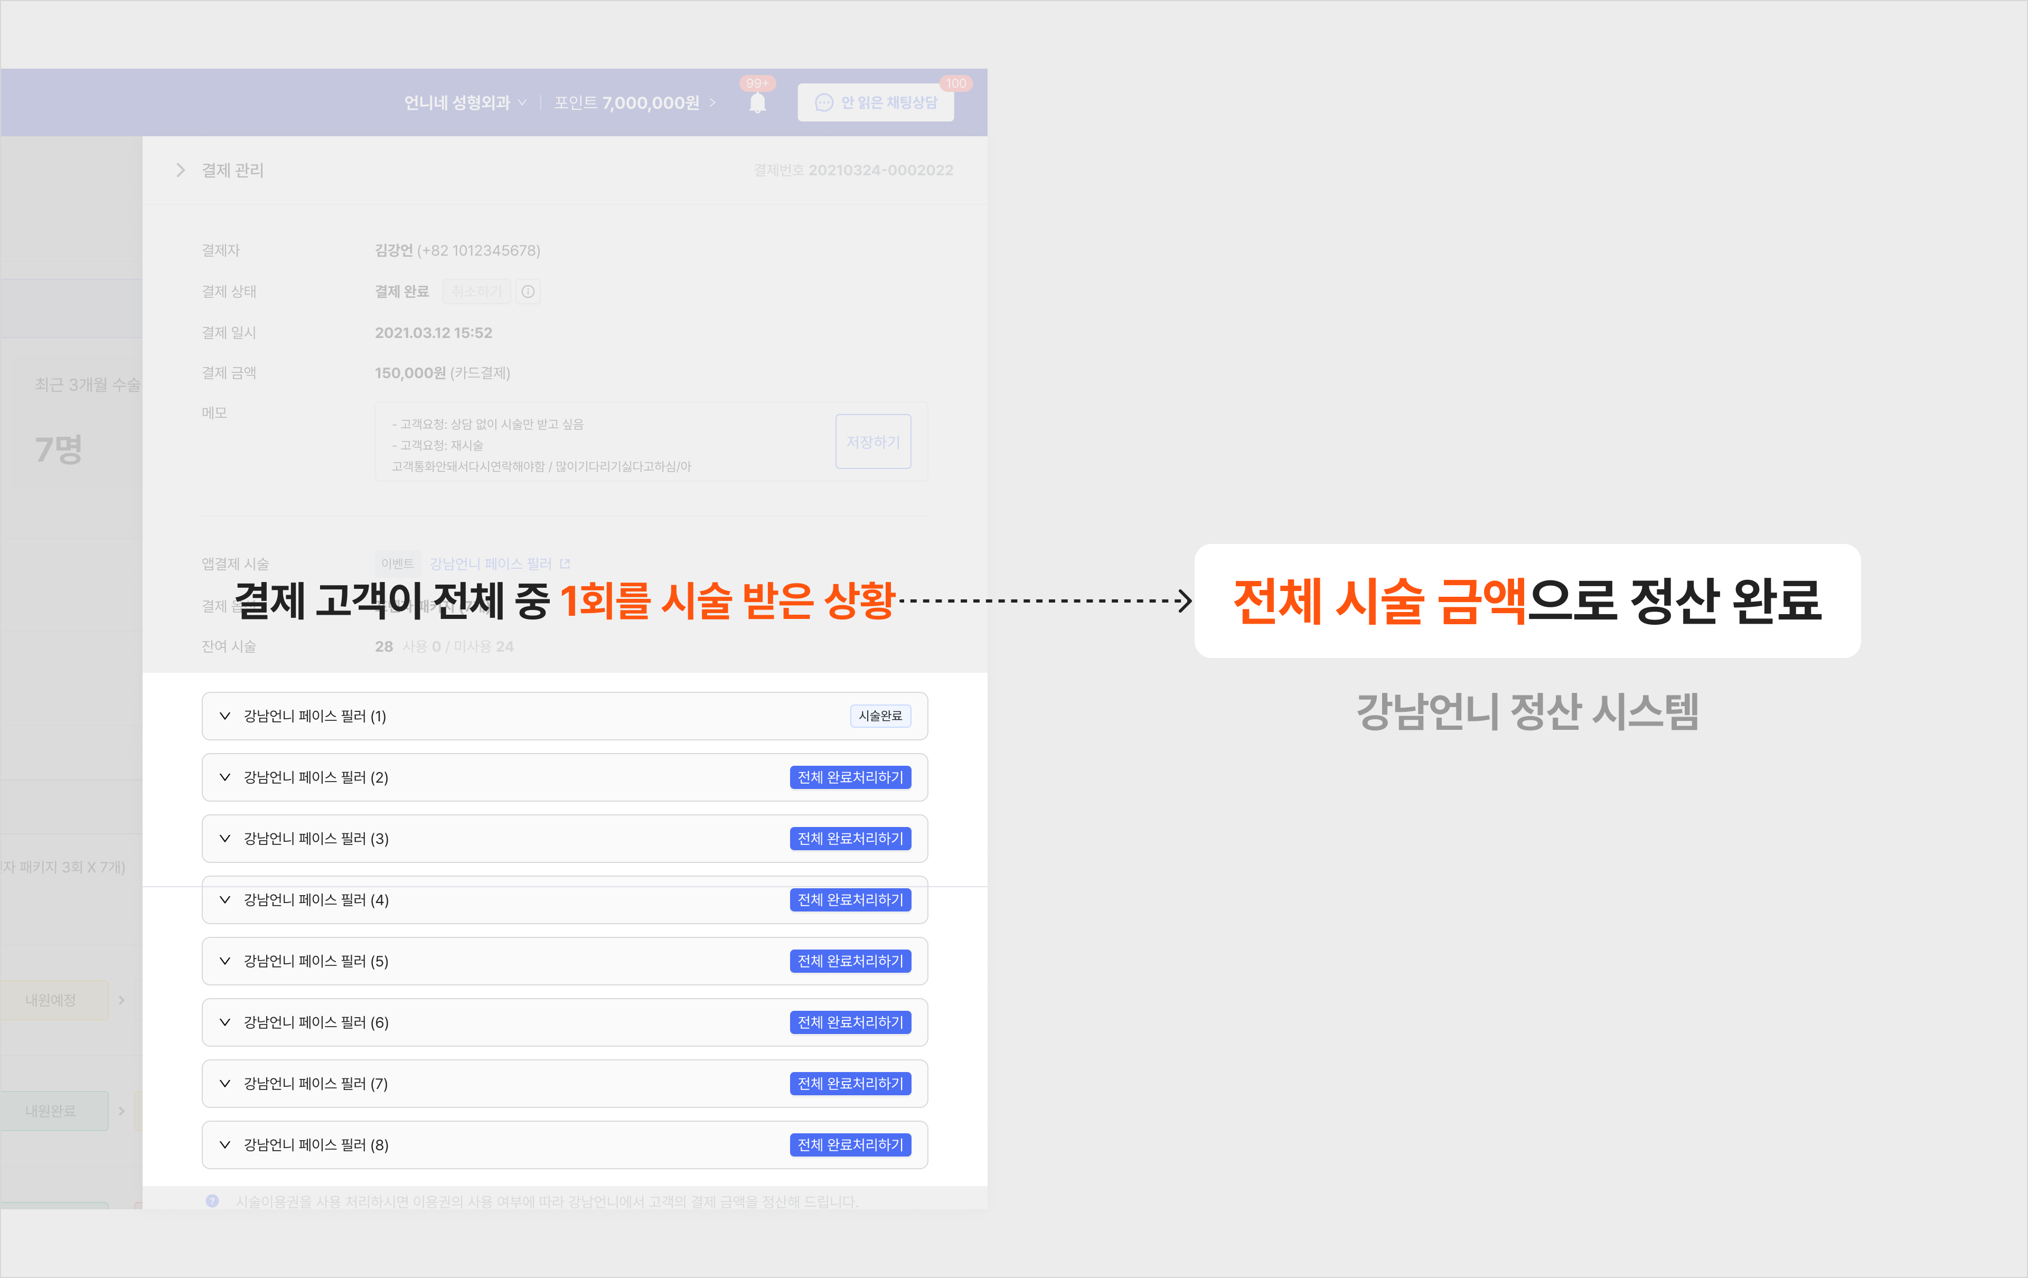Open the 강남언니 페이스 필러 event link
This screenshot has width=2028, height=1278.
click(x=490, y=563)
